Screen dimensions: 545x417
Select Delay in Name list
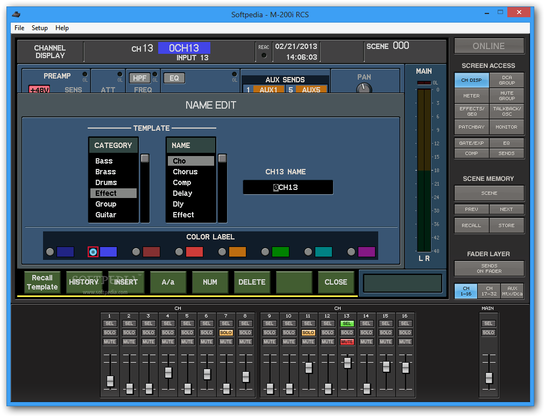[x=191, y=193]
